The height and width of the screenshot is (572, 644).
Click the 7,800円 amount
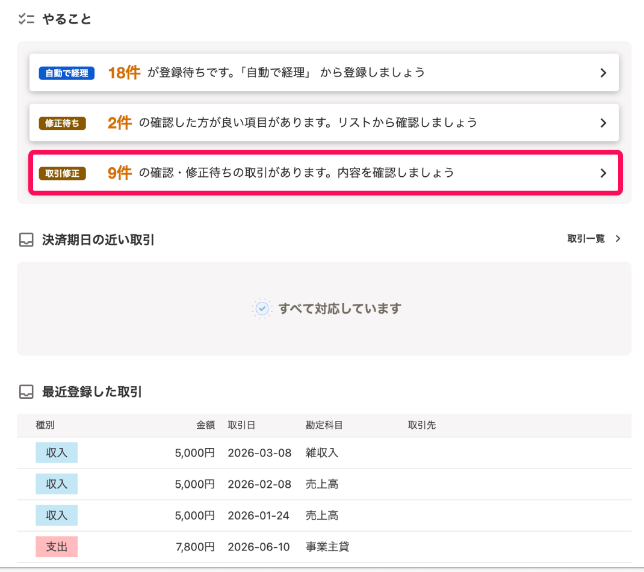pyautogui.click(x=196, y=547)
